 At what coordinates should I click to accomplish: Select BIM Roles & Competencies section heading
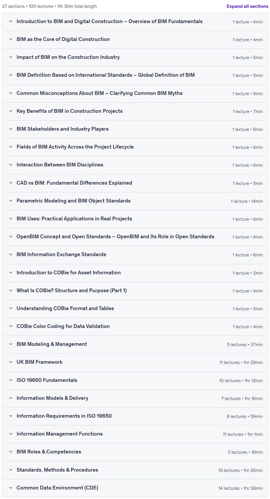click(x=49, y=452)
